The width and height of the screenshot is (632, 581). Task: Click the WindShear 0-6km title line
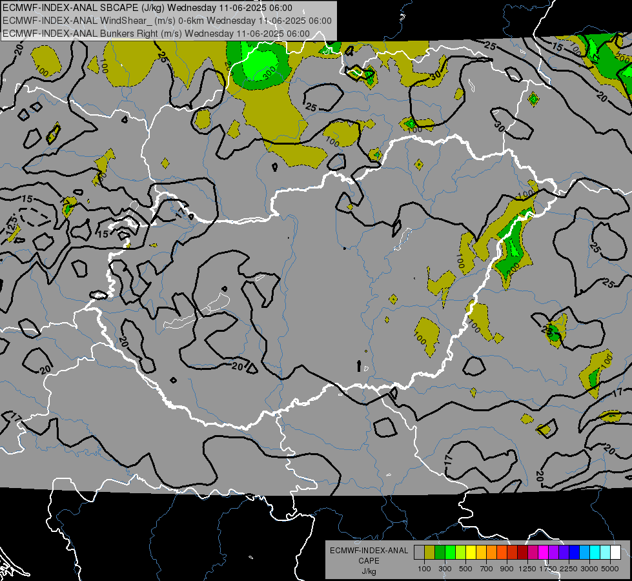[x=167, y=21]
